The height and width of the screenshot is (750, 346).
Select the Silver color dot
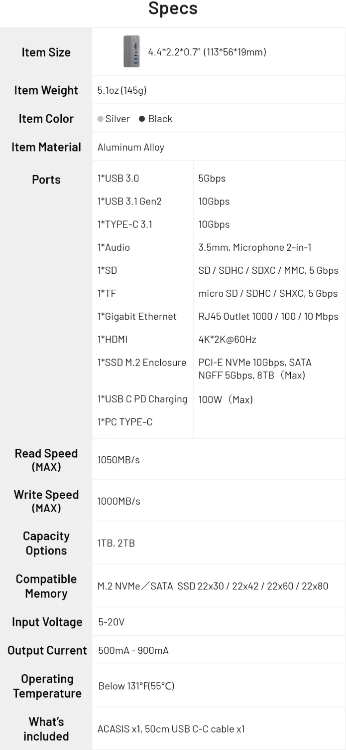[x=101, y=119]
